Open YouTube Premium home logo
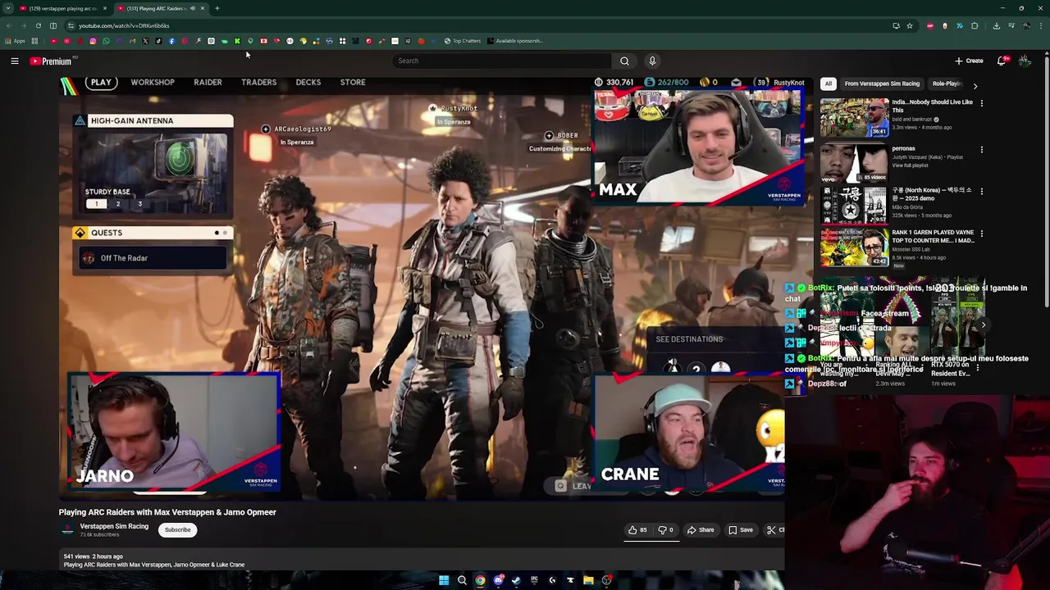The width and height of the screenshot is (1050, 590). click(x=52, y=61)
